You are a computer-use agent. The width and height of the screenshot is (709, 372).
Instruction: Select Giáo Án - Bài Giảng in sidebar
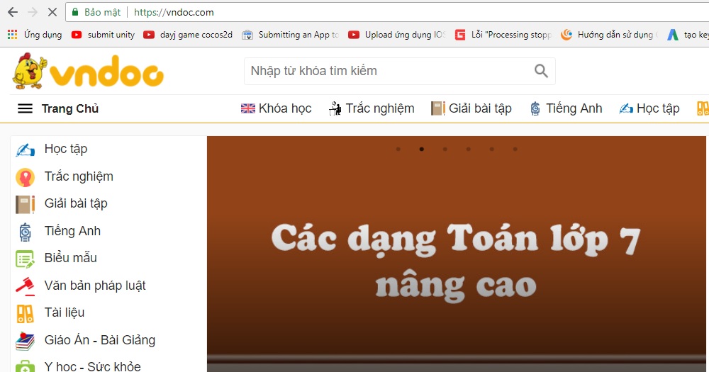100,340
